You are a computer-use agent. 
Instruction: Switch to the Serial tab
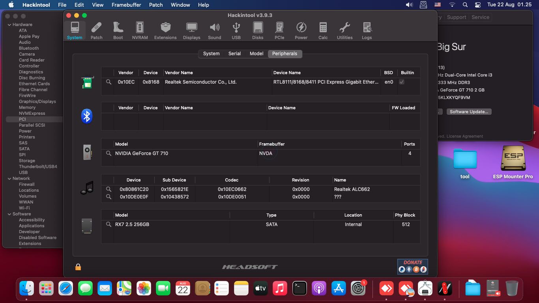click(234, 54)
